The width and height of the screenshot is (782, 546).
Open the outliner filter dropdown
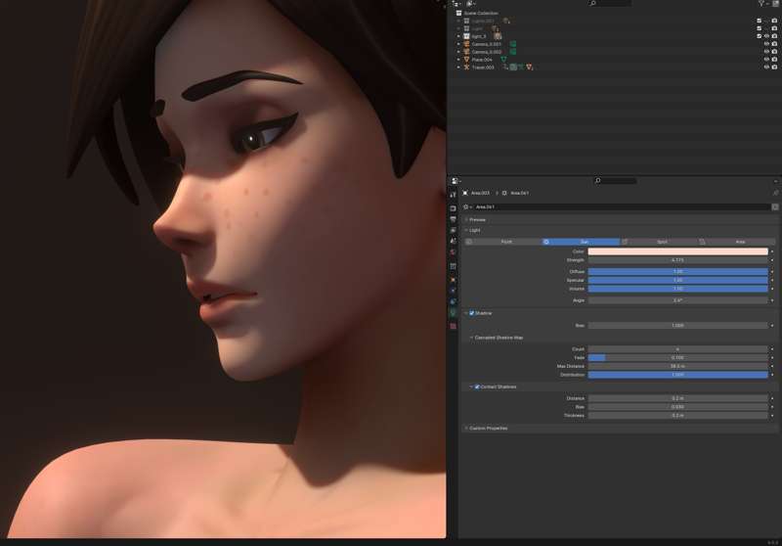click(x=762, y=4)
